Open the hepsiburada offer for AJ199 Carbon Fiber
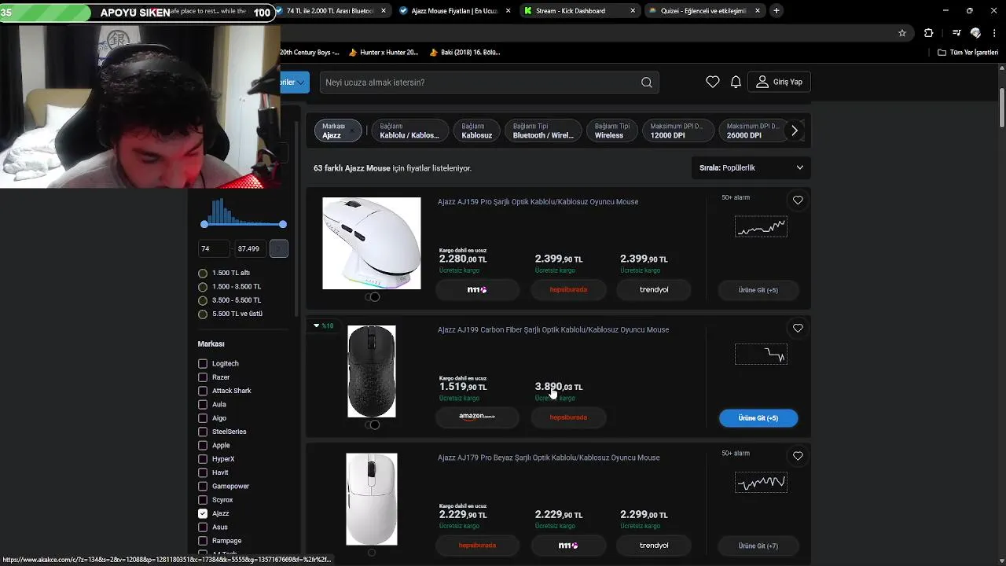 [x=568, y=417]
